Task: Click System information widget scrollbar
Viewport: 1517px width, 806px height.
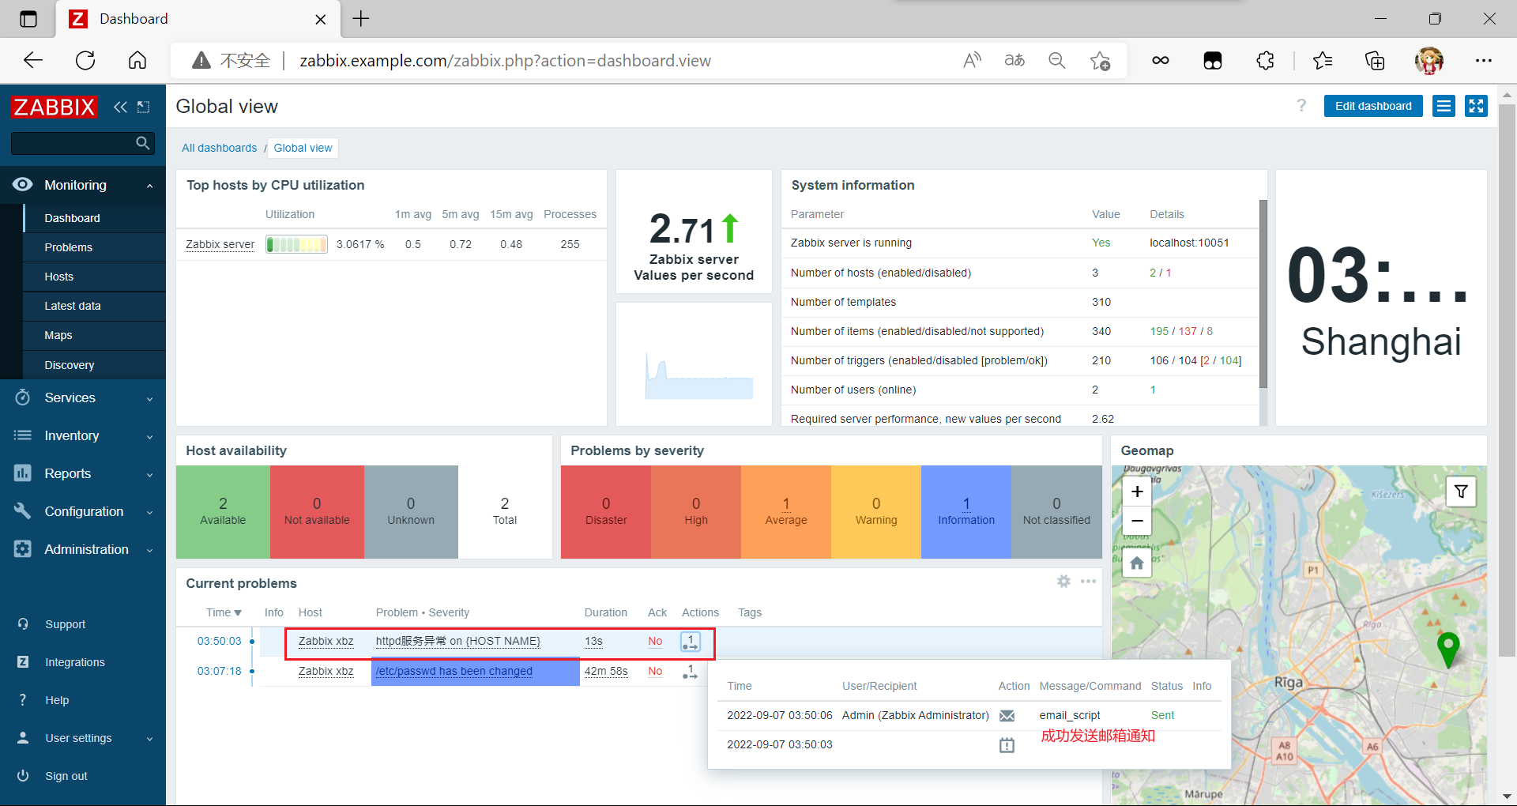Action: click(x=1263, y=293)
